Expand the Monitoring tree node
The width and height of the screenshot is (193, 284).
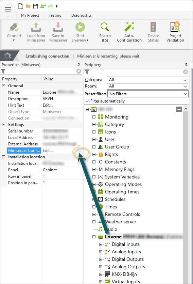pos(94,117)
